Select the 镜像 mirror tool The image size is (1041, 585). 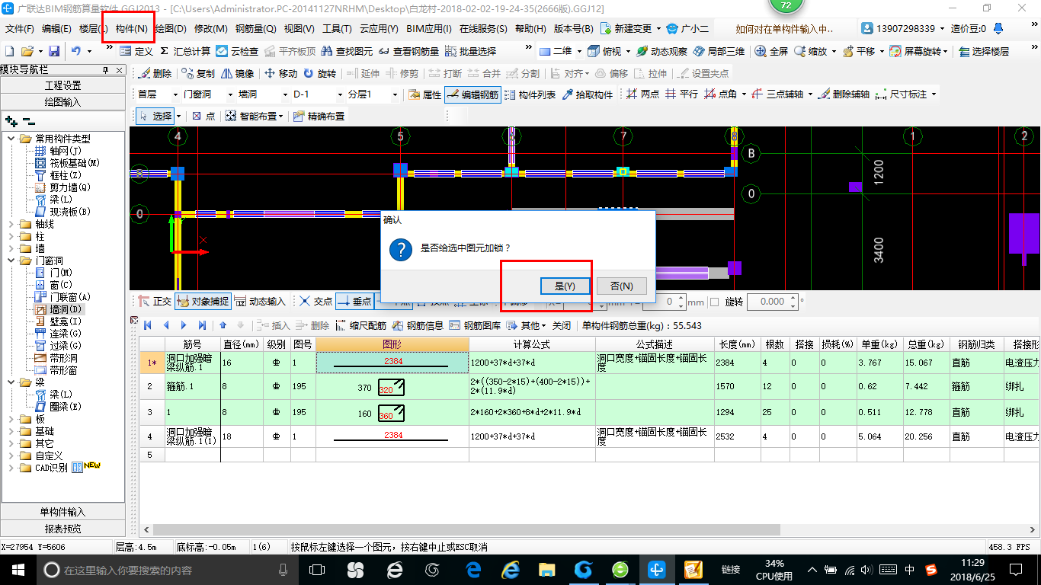click(238, 74)
